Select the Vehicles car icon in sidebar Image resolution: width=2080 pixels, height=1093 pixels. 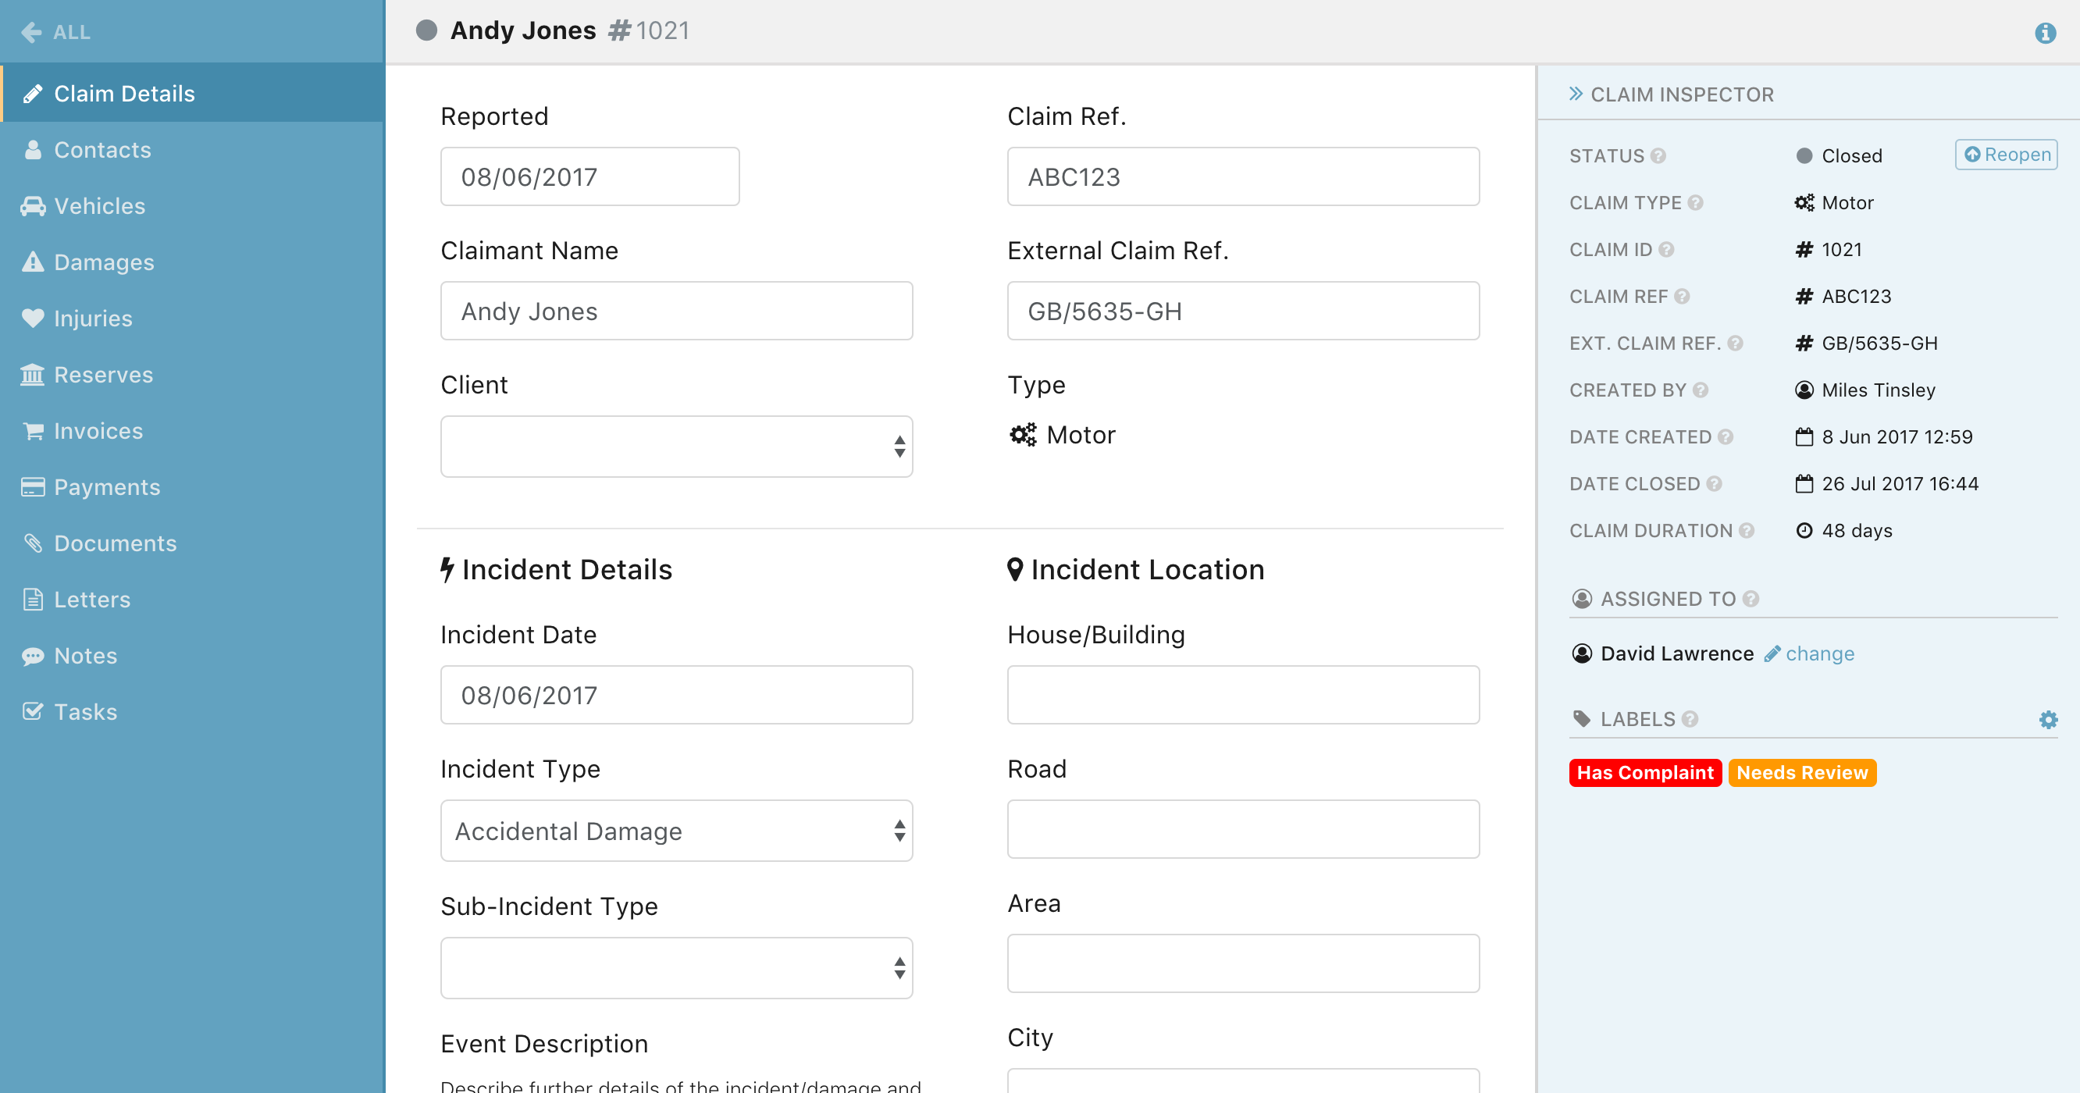pos(32,206)
